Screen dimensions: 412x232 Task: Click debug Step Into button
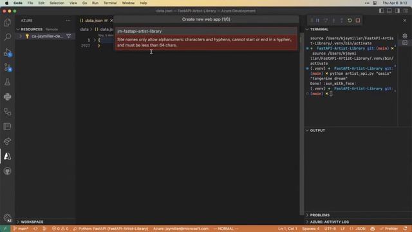click(x=333, y=20)
